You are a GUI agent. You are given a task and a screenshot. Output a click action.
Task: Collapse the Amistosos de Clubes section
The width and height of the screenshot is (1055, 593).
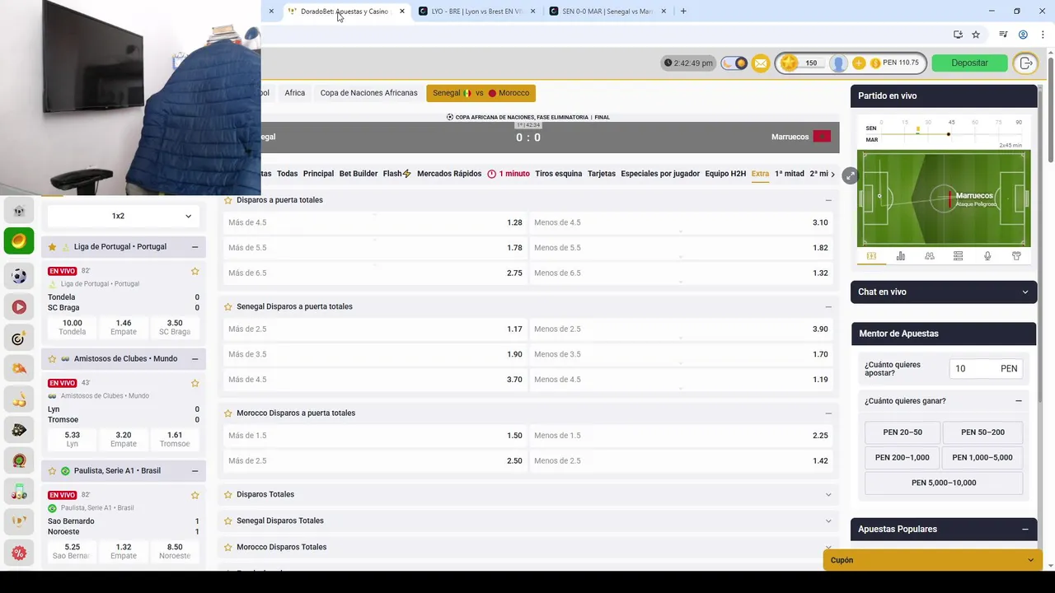[x=195, y=359]
